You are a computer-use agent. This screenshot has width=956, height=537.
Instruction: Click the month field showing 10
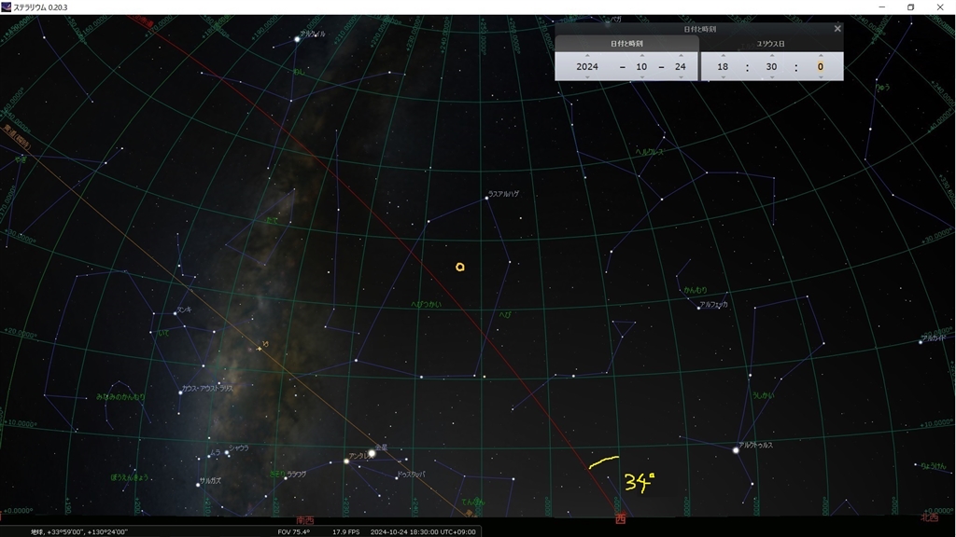pos(641,67)
